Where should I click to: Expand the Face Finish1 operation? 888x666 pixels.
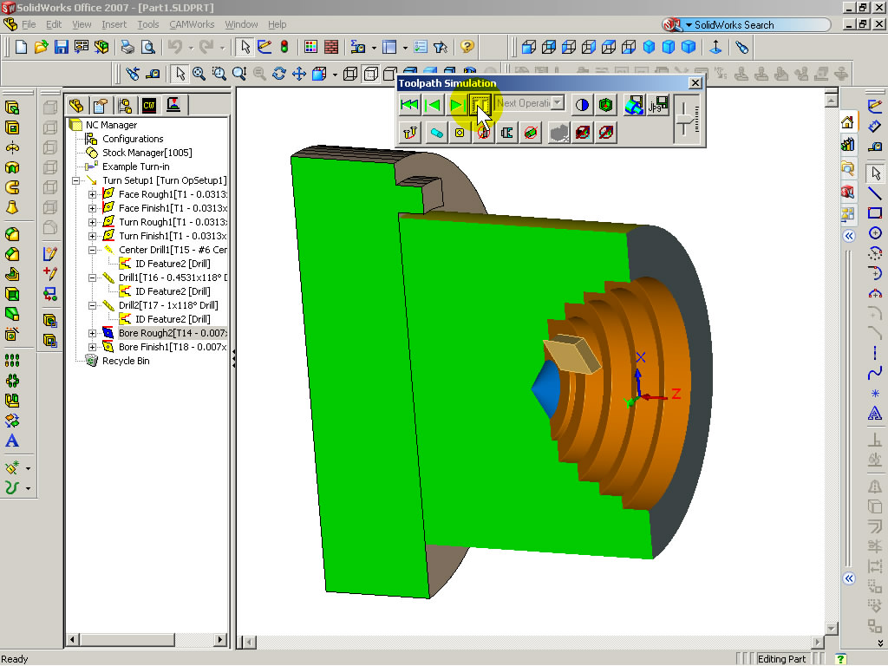click(92, 208)
